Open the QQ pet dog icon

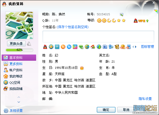(x=117, y=47)
